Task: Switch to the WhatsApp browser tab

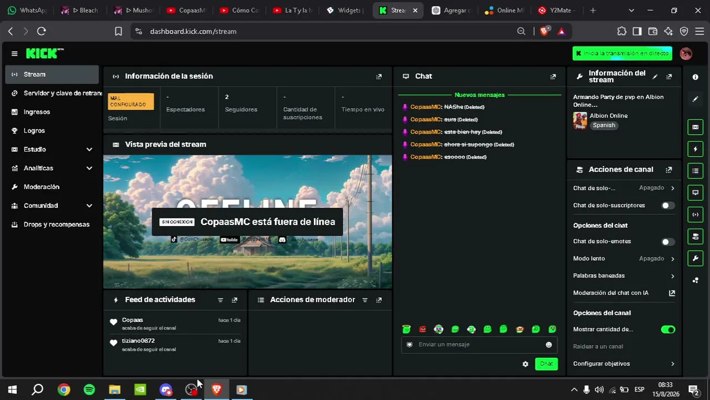Action: pyautogui.click(x=28, y=11)
